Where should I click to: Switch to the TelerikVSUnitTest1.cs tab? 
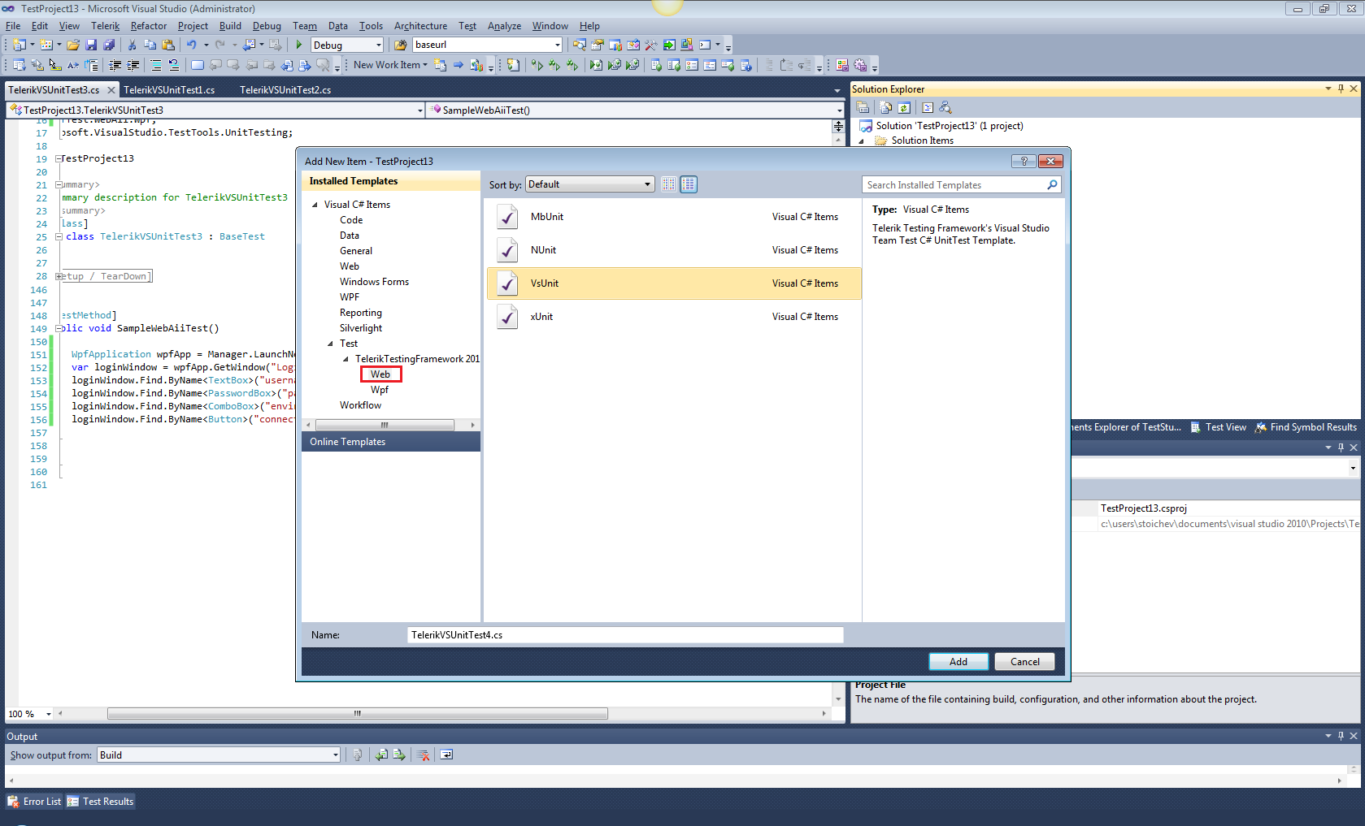pos(169,89)
